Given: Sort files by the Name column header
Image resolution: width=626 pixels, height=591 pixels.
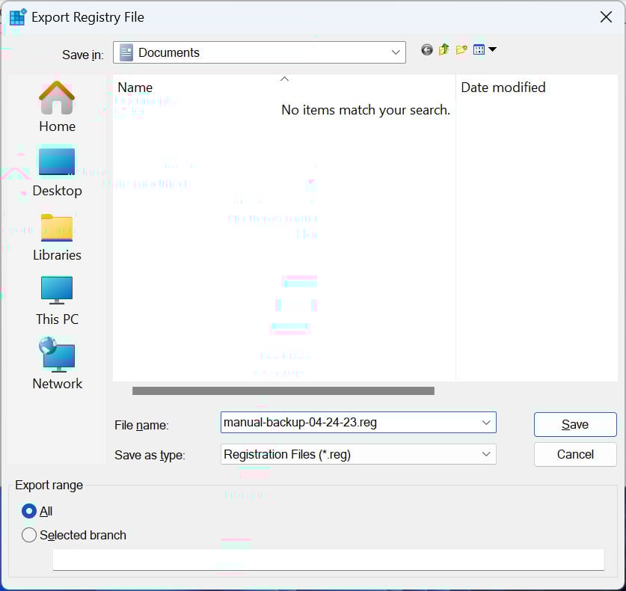Looking at the screenshot, I should pyautogui.click(x=135, y=88).
